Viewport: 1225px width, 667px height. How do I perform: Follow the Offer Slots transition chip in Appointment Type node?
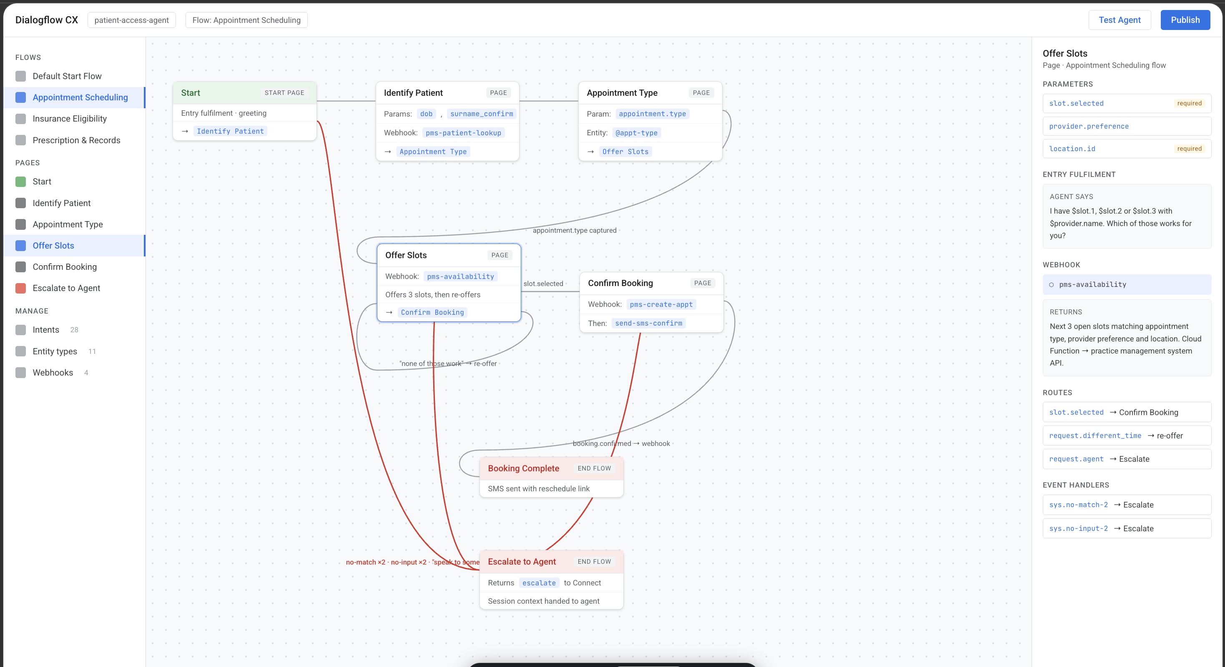tap(625, 152)
